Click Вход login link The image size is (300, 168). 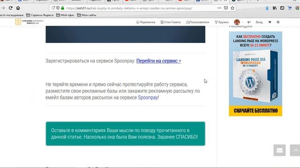tap(259, 22)
